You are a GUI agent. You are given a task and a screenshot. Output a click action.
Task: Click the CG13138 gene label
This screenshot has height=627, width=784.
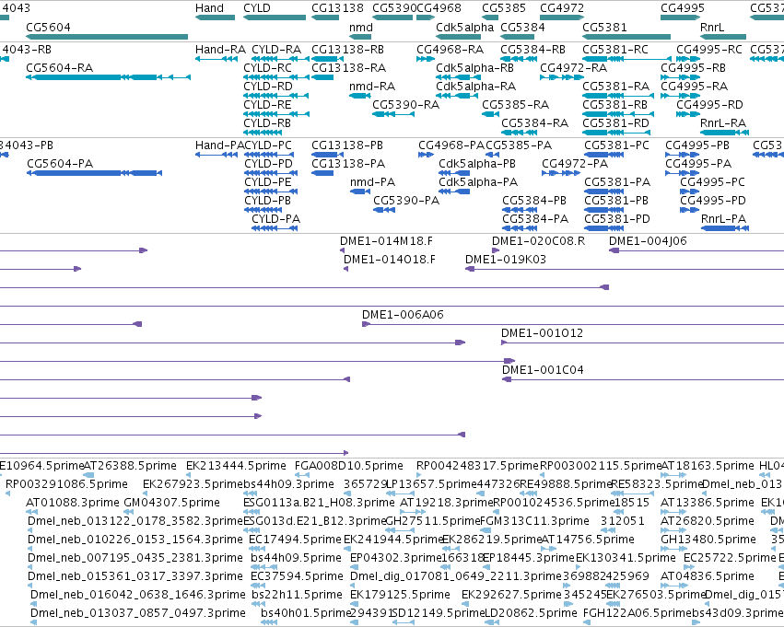coord(337,8)
